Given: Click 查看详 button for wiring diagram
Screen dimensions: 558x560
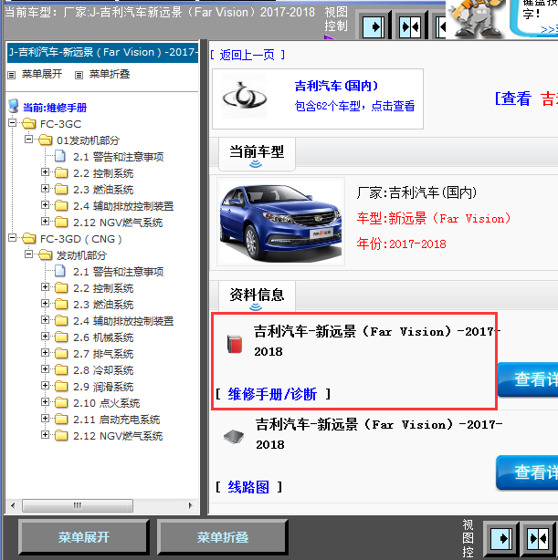Looking at the screenshot, I should coord(527,472).
